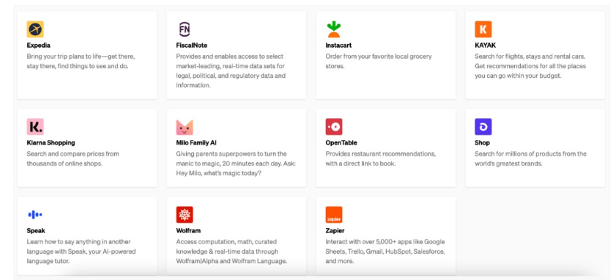615x280 pixels.
Task: Click the Speak plugin name
Action: click(36, 231)
